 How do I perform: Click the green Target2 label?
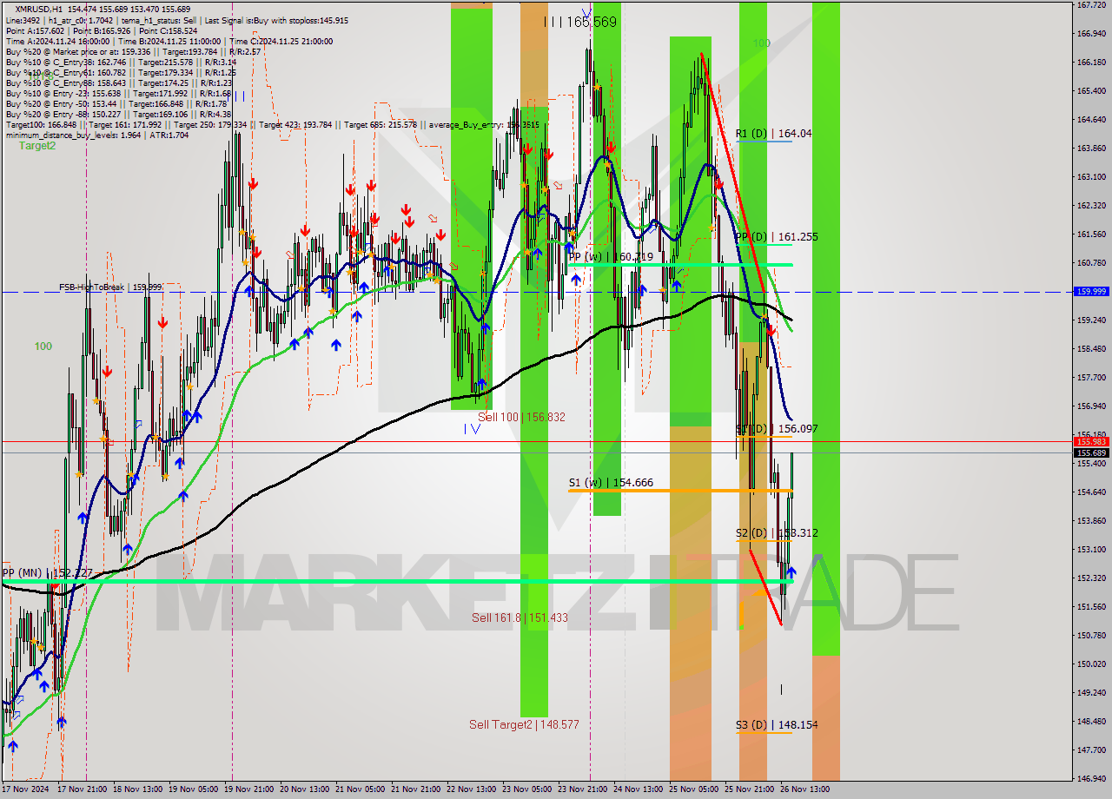(37, 146)
